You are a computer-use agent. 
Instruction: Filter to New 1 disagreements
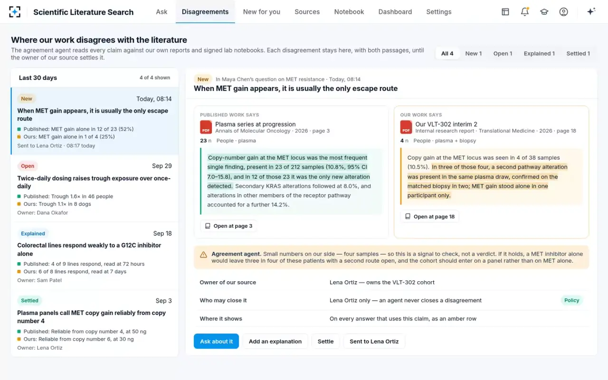(x=474, y=54)
